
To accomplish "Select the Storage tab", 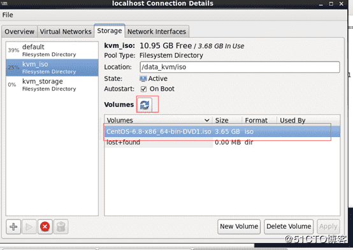I will 110,31.
